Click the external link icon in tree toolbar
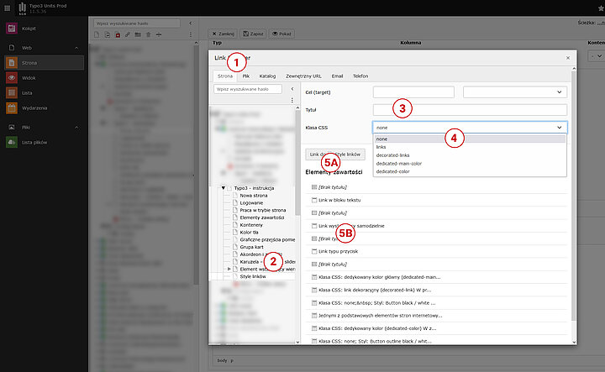This screenshot has height=372, width=605. pyautogui.click(x=128, y=34)
